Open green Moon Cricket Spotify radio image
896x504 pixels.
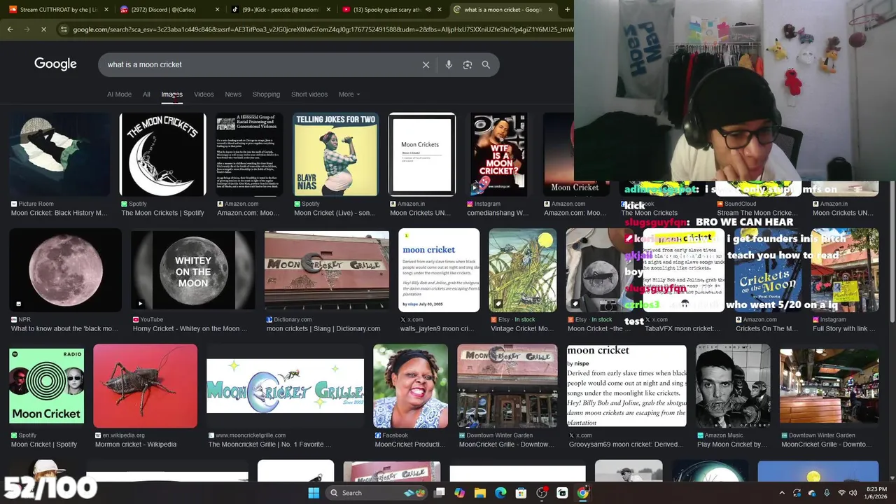(x=46, y=386)
